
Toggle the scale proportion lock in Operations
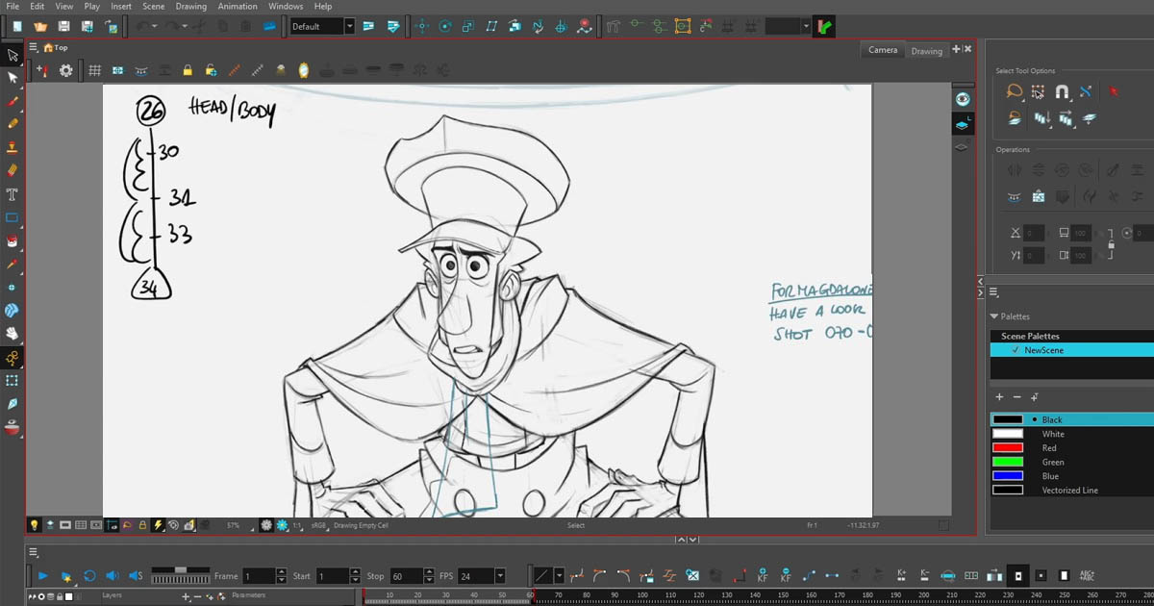(x=1111, y=244)
